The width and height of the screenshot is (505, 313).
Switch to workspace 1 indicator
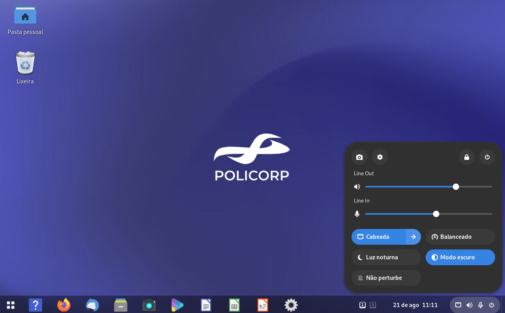[363, 305]
